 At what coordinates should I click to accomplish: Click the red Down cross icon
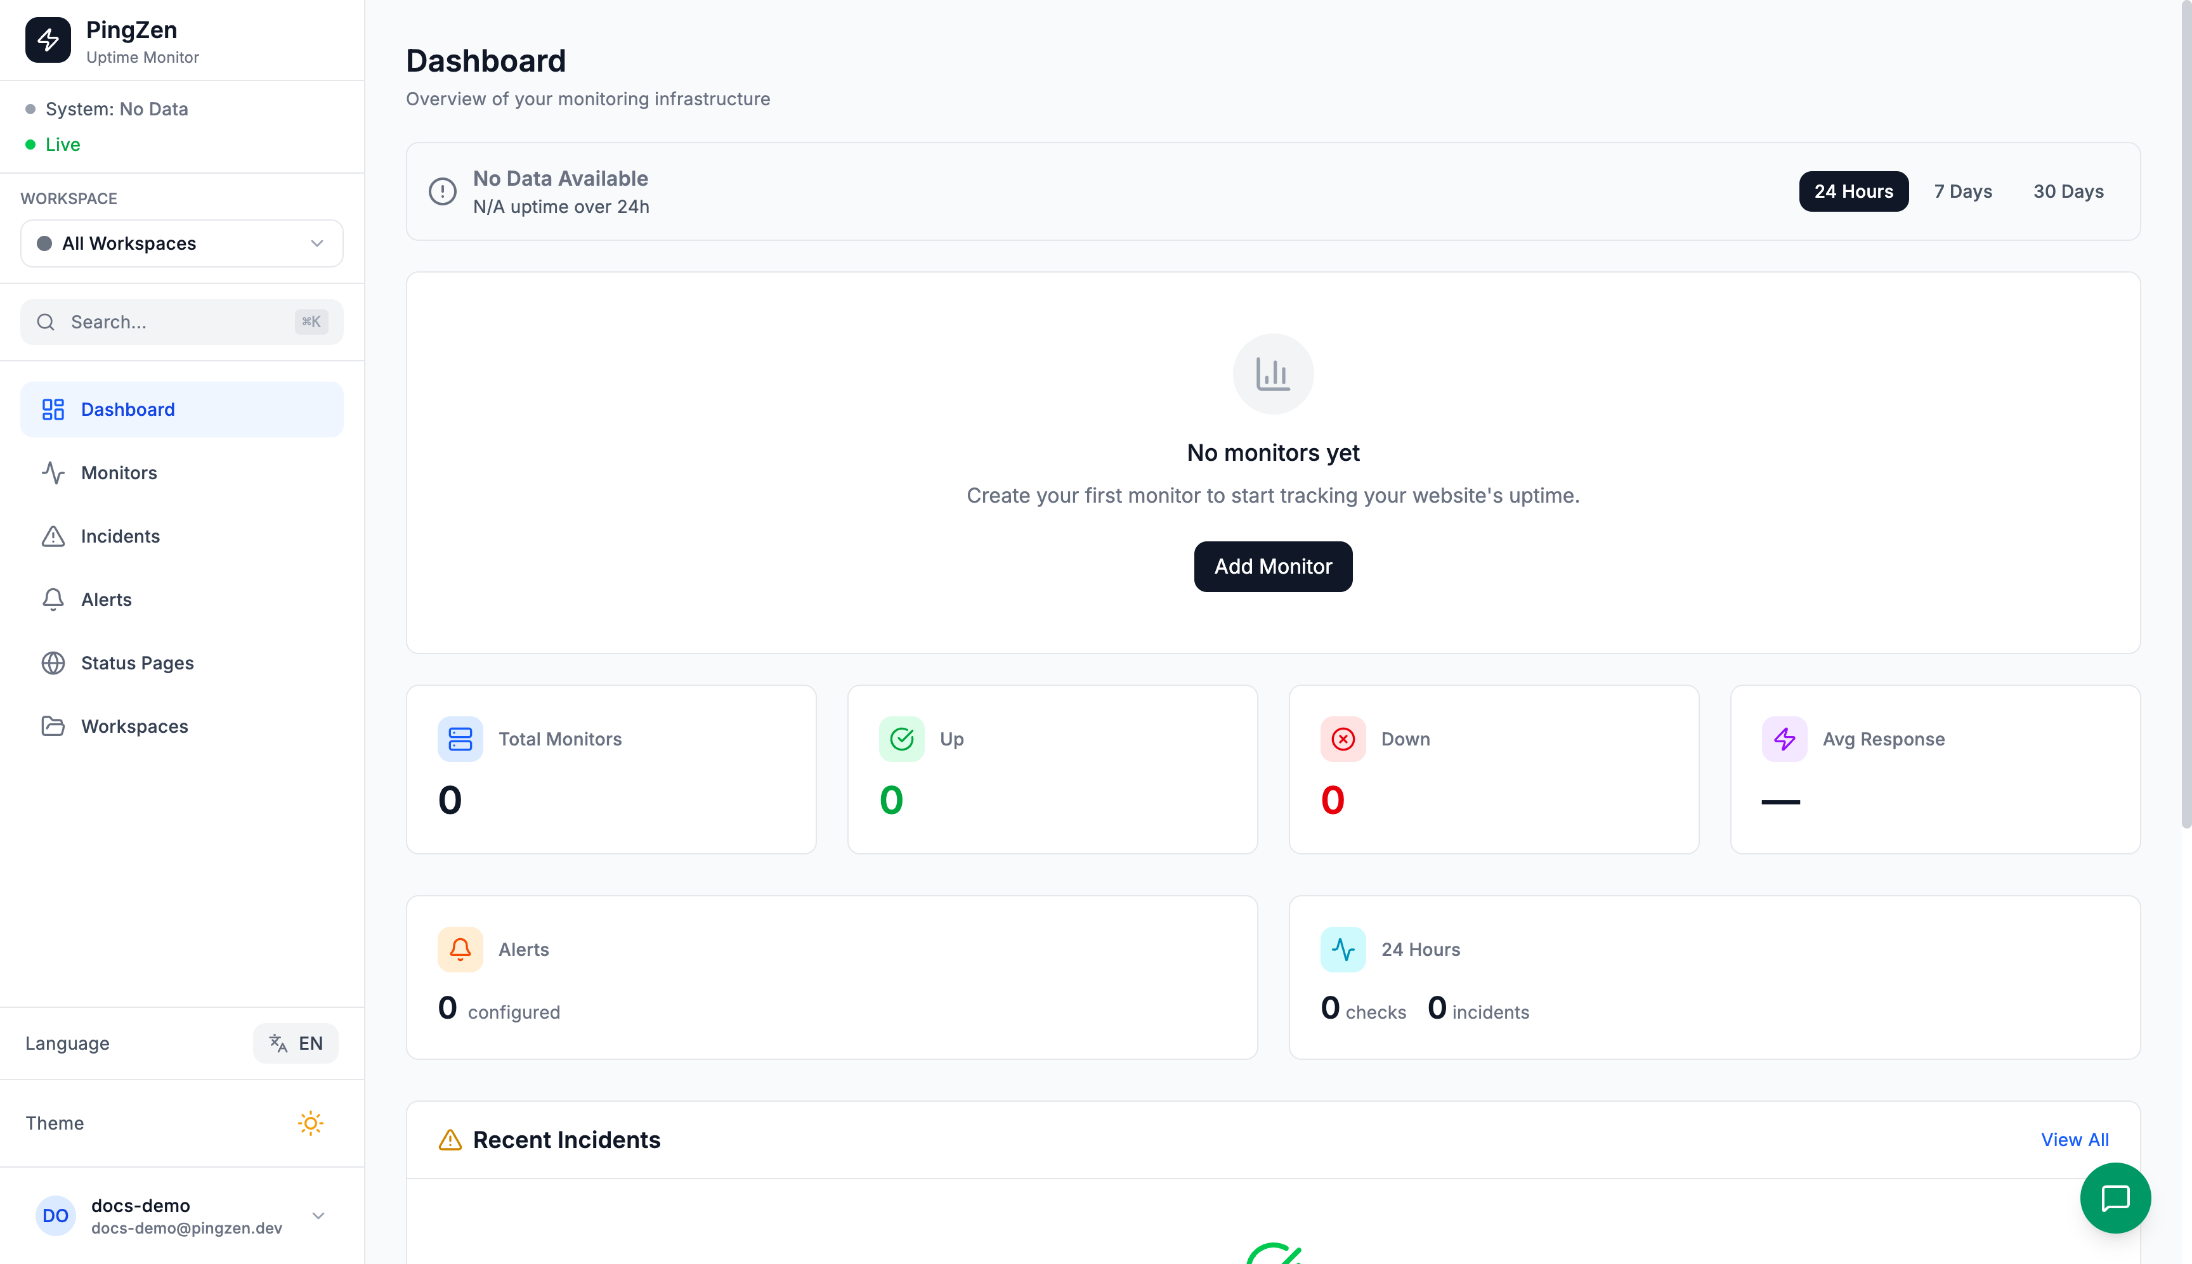click(x=1343, y=738)
